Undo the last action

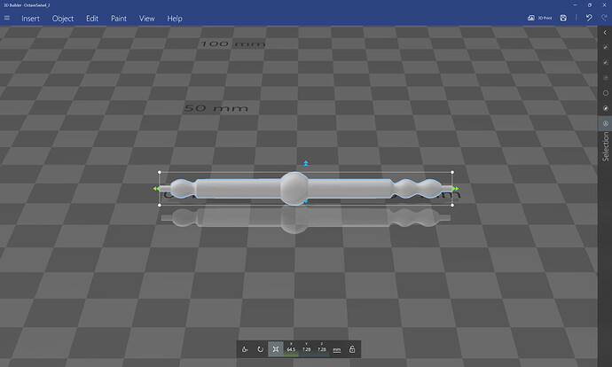point(589,18)
